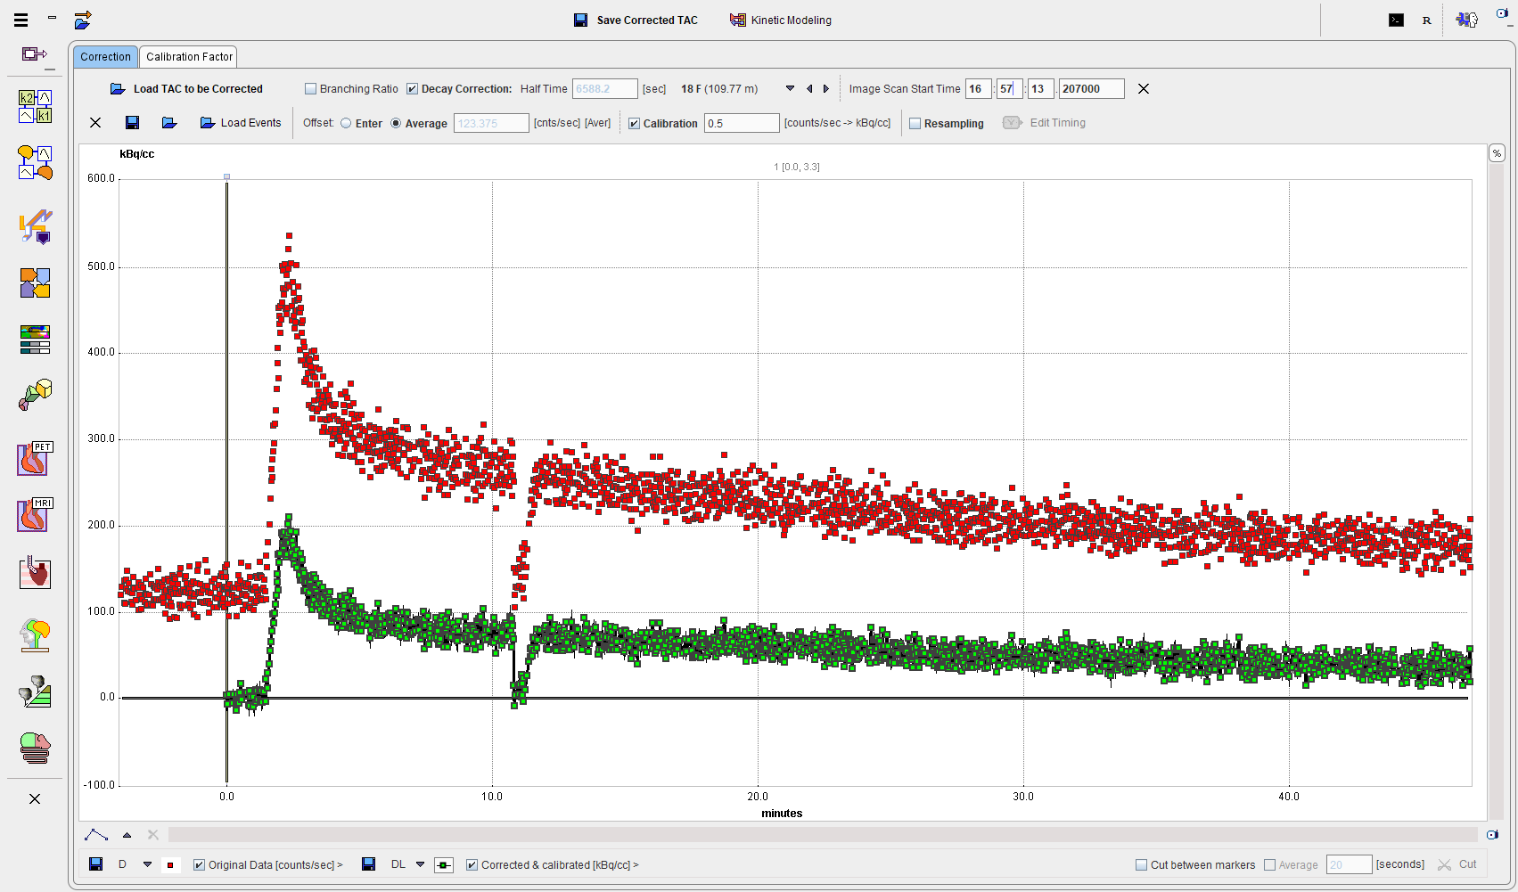This screenshot has width=1518, height=892.
Task: Open Kinetic Modeling tool
Action: pyautogui.click(x=781, y=20)
